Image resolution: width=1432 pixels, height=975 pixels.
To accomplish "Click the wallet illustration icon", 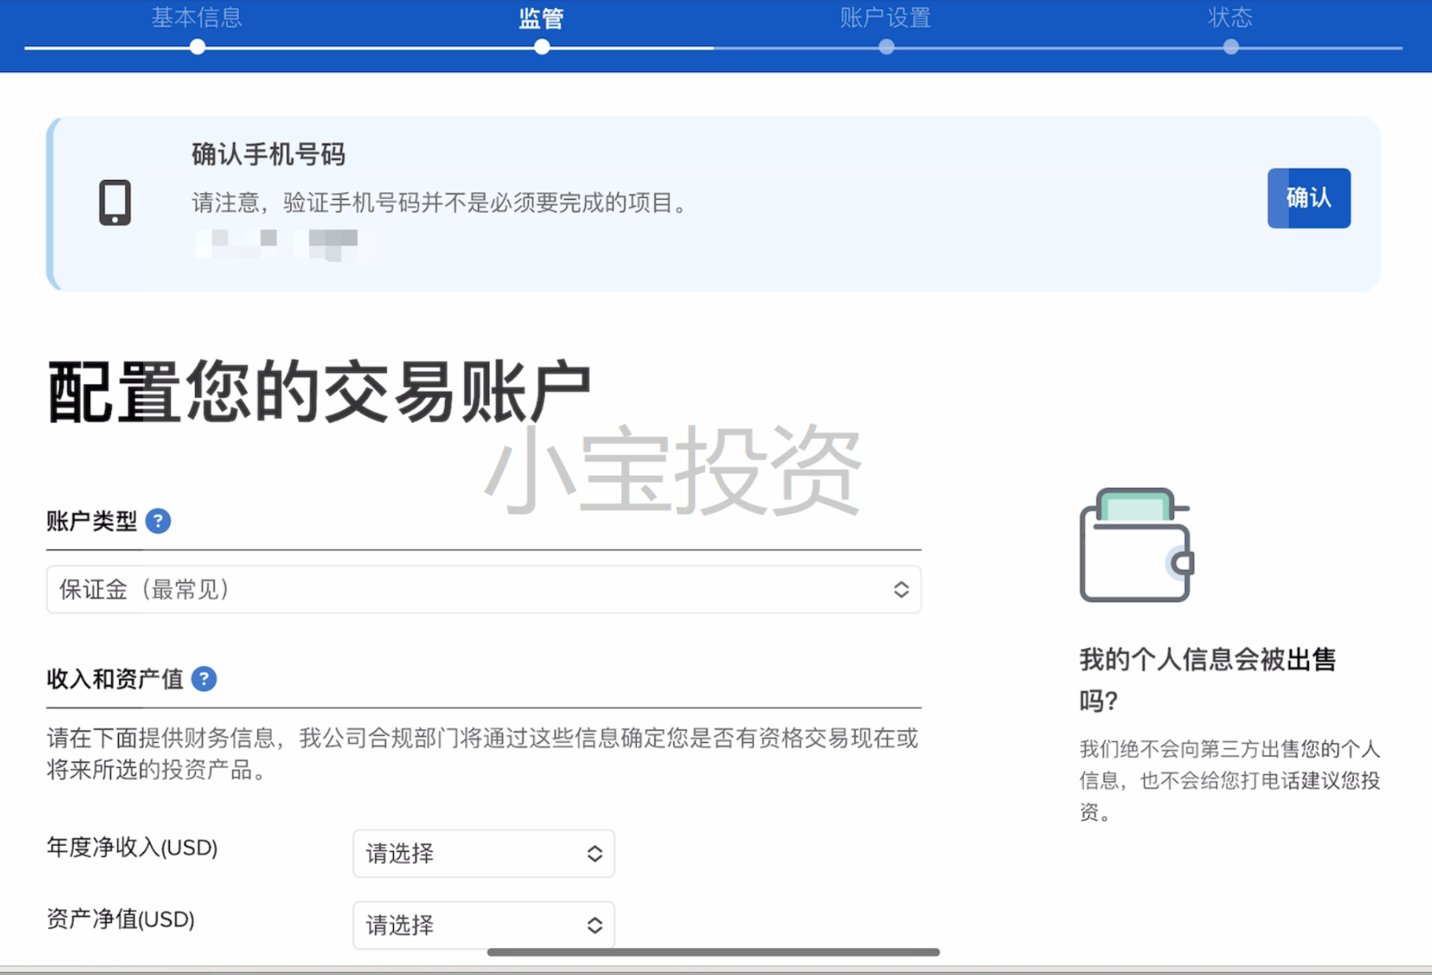I will pos(1136,546).
